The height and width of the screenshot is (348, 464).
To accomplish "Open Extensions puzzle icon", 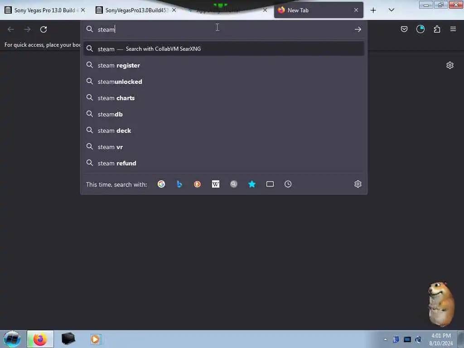I will [437, 29].
